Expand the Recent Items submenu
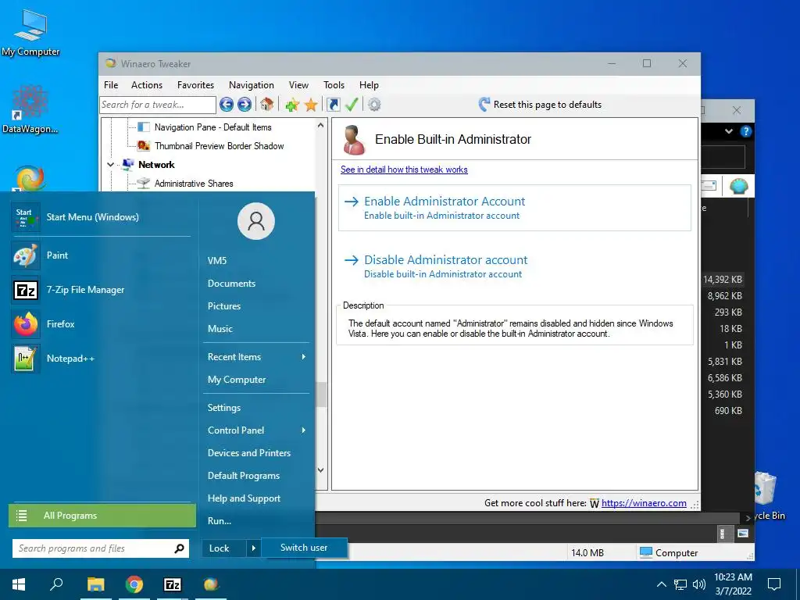Image resolution: width=800 pixels, height=600 pixels. click(x=304, y=356)
